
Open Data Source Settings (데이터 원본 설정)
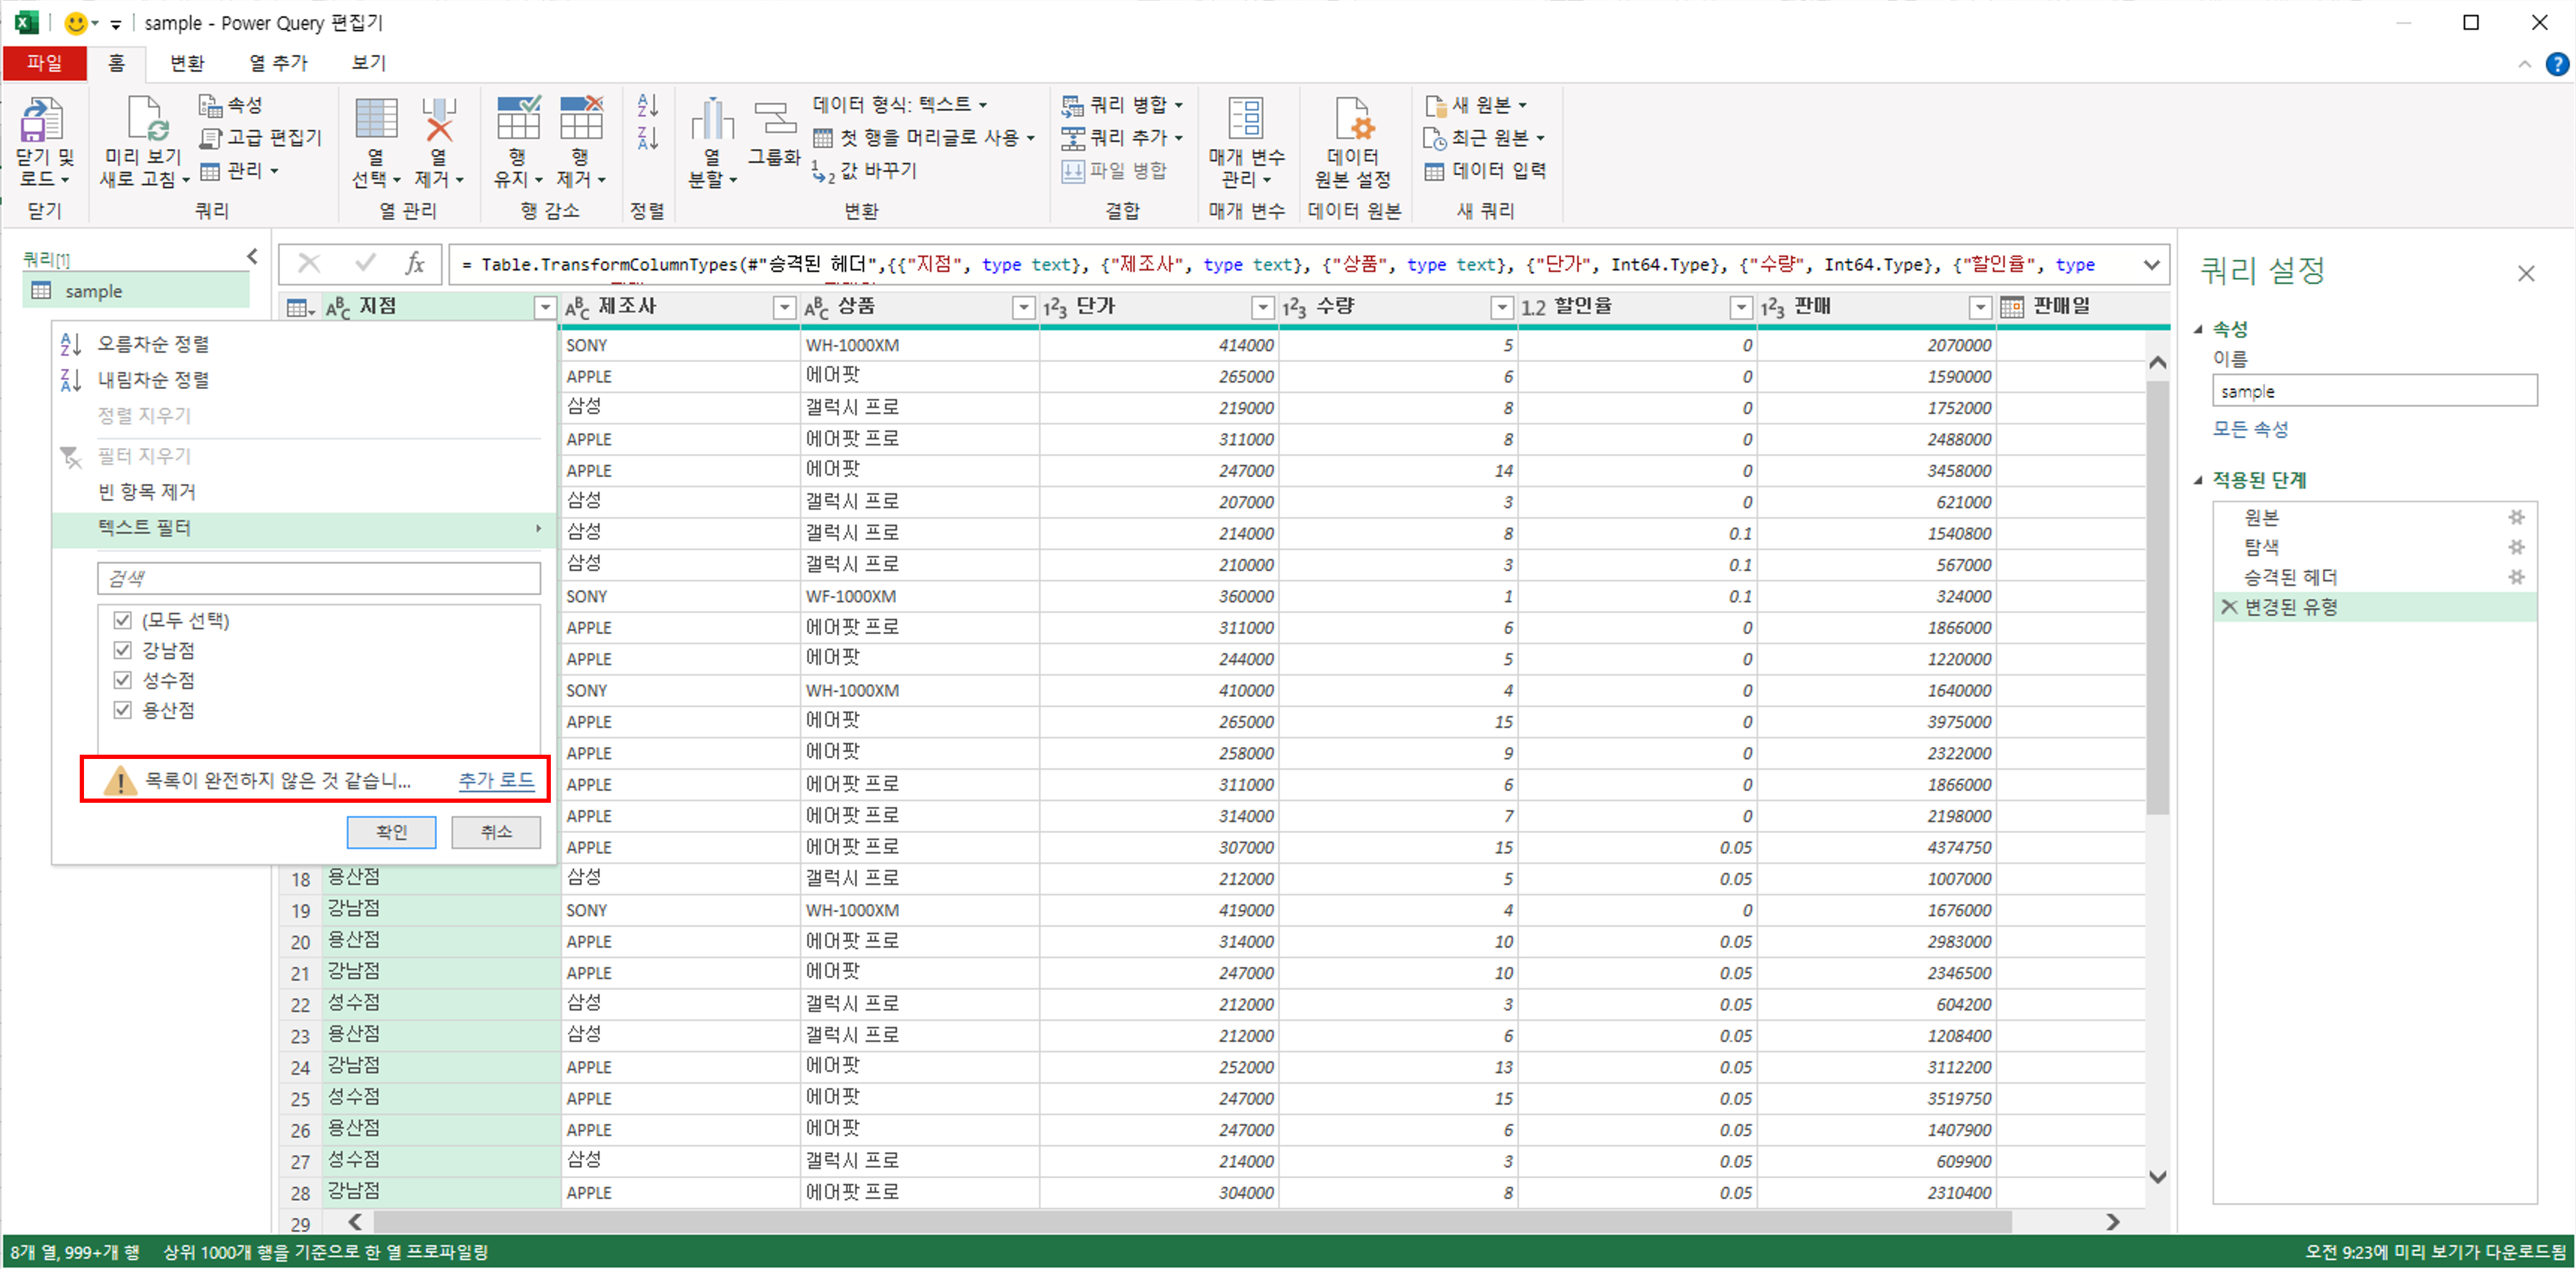coord(1352,121)
